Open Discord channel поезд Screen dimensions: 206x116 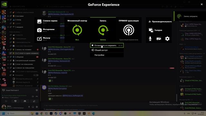point(19,20)
